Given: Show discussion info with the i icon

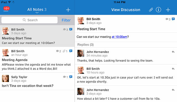Looking at the screenshot, I should click(x=158, y=10).
